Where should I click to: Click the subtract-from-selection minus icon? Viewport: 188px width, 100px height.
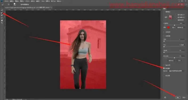coord(11,5)
